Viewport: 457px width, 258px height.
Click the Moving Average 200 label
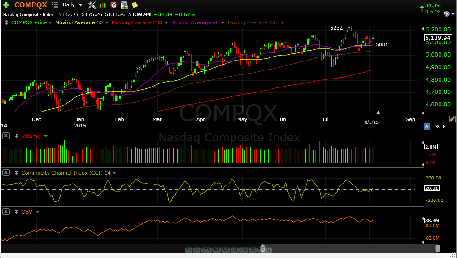coord(137,22)
